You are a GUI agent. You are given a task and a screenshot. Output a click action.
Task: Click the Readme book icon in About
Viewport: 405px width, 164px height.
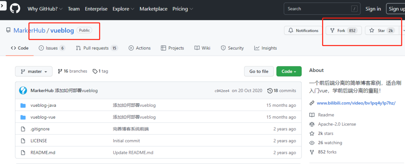pyautogui.click(x=312, y=115)
